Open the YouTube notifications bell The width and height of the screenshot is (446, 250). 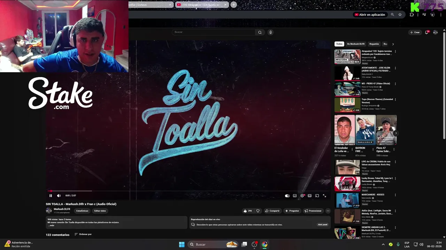[426, 32]
